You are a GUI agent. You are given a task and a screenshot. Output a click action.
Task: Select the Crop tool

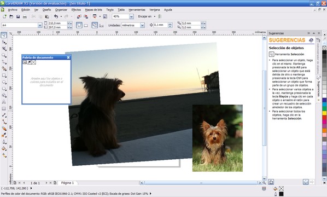pos(4,49)
